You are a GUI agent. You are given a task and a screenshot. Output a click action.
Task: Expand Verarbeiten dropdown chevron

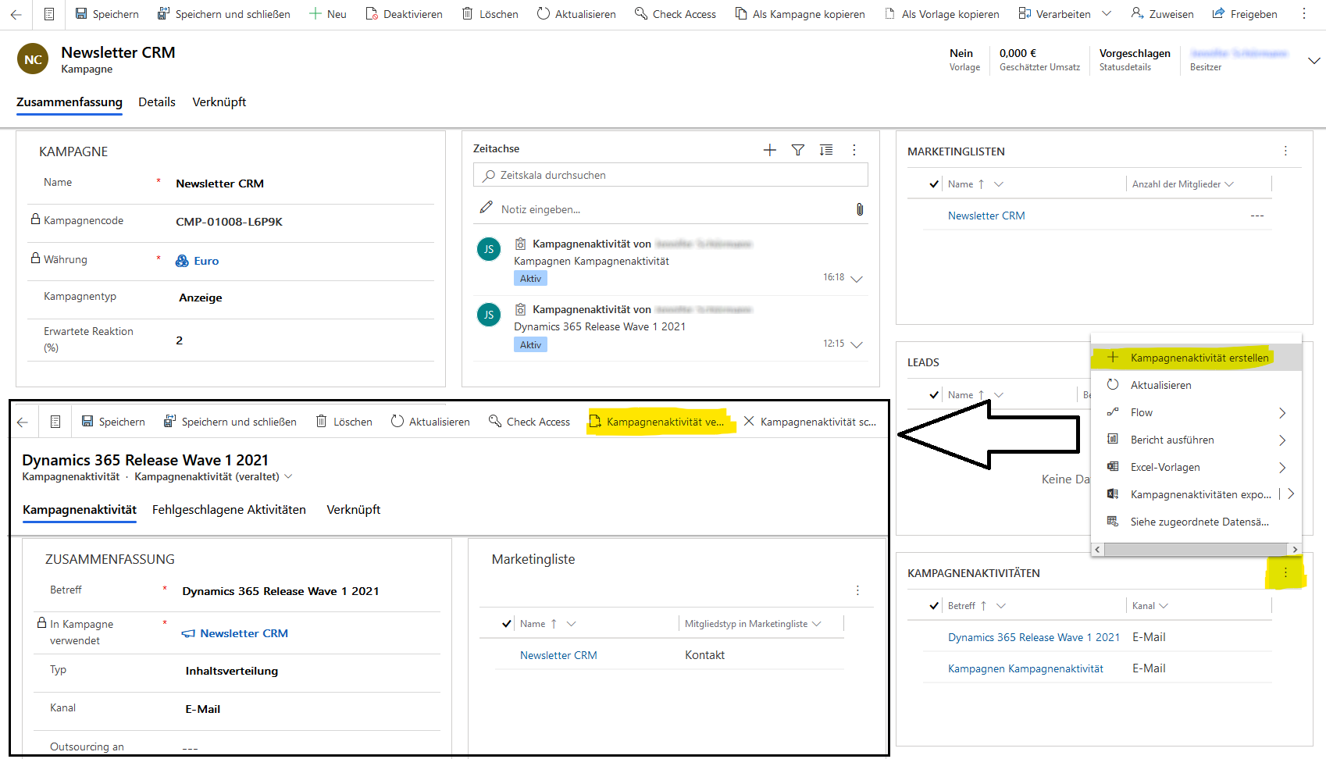pos(1107,14)
